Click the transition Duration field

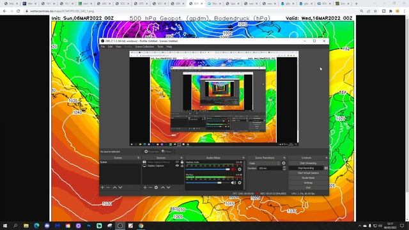tap(270, 168)
